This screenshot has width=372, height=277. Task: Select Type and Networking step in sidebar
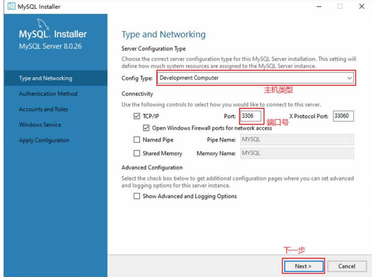click(56, 78)
